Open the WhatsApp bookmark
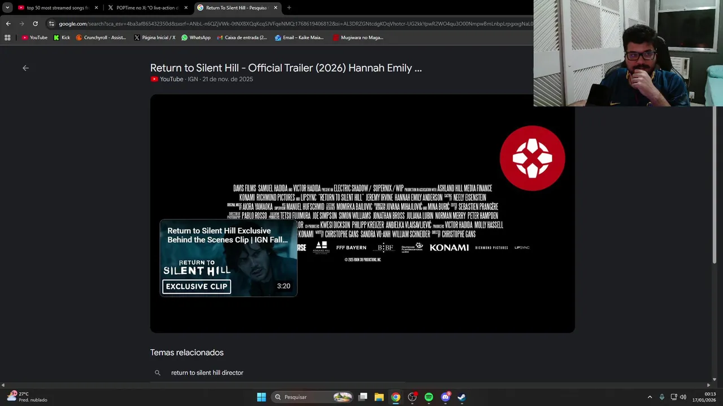723x406 pixels. pyautogui.click(x=196, y=38)
